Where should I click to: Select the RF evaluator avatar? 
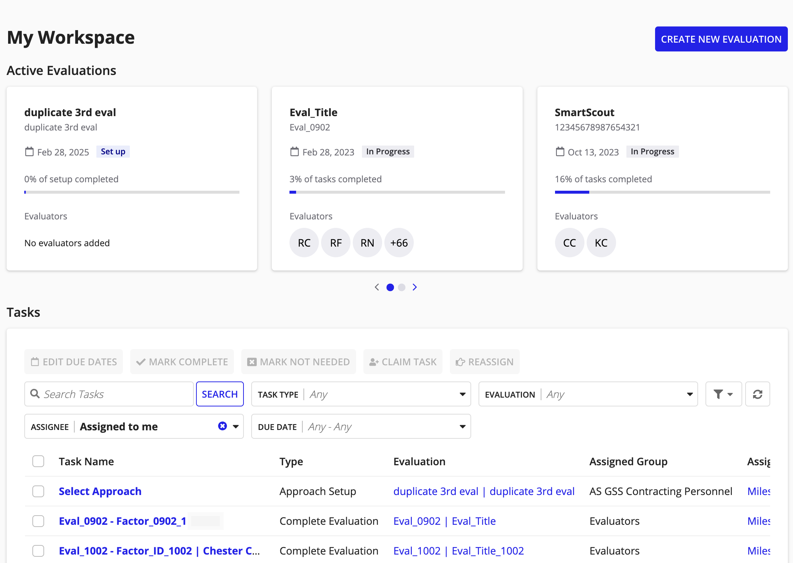[336, 243]
